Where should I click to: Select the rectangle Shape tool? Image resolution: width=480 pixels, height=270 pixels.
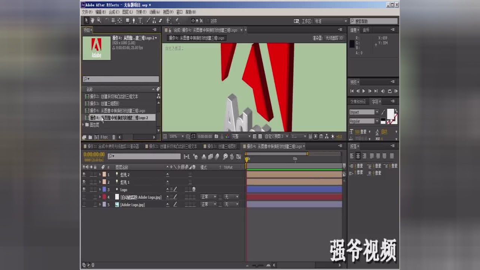128,21
